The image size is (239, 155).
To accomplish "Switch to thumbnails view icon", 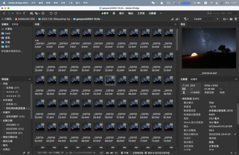I will pos(107,153).
